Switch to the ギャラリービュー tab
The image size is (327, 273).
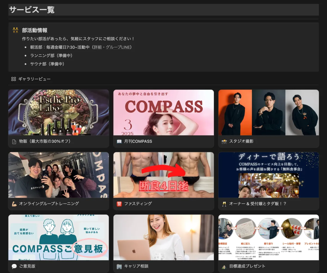click(x=31, y=79)
